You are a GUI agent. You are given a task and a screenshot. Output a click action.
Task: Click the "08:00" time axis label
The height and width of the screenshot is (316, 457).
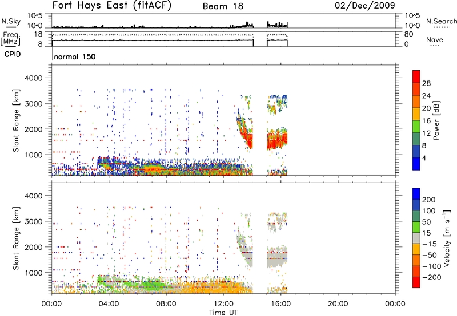[x=166, y=304]
